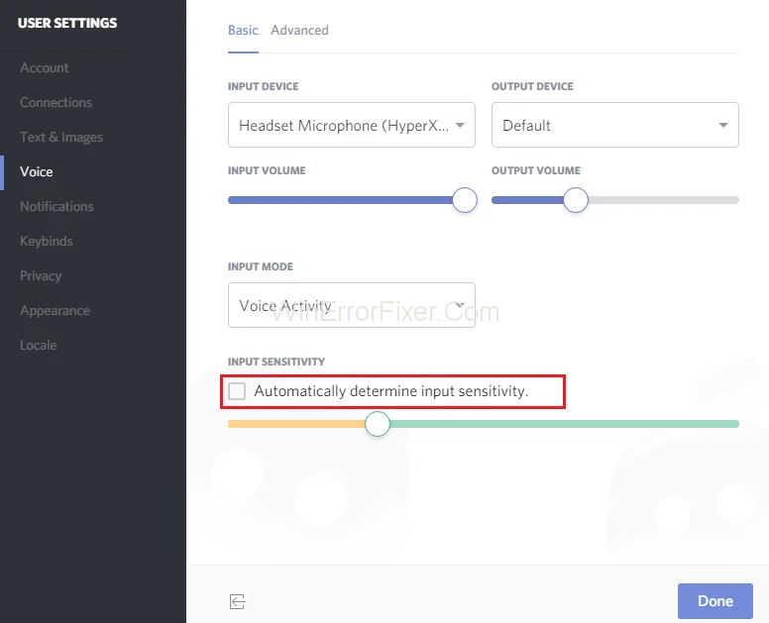Click the logout icon at bottom left
The height and width of the screenshot is (623, 769).
237,601
